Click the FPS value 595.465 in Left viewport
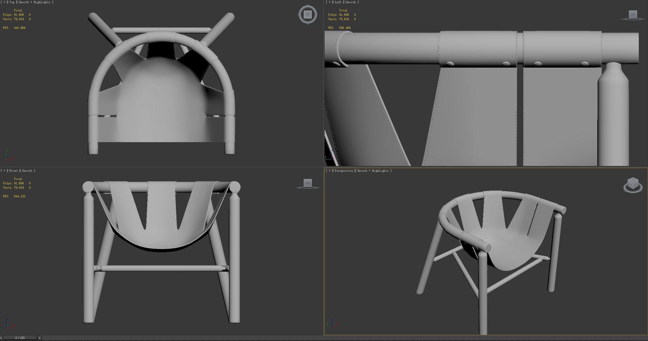Image resolution: width=648 pixels, height=341 pixels. pos(345,28)
